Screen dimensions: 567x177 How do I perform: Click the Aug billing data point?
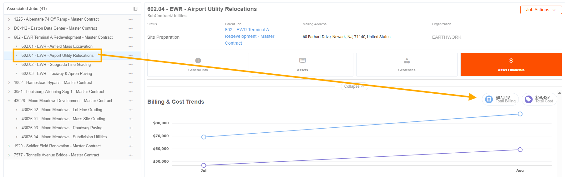point(520,114)
